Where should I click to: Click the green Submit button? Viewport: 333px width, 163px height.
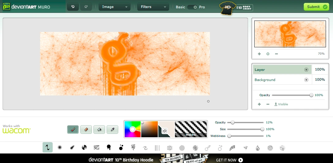tap(316, 7)
